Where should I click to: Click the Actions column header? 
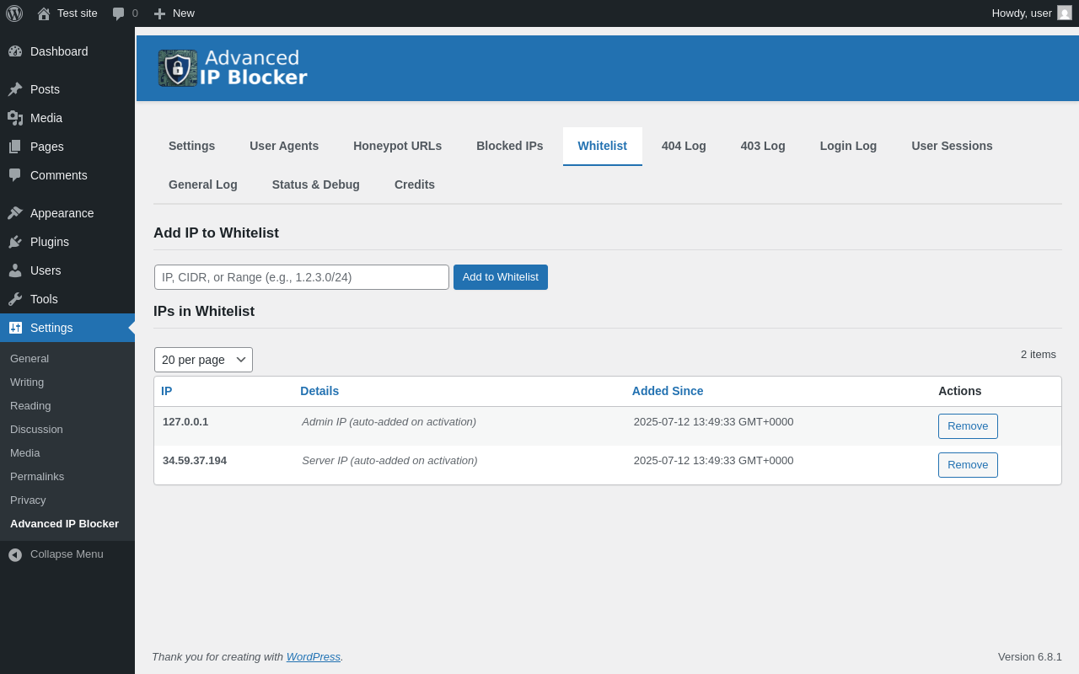(960, 391)
